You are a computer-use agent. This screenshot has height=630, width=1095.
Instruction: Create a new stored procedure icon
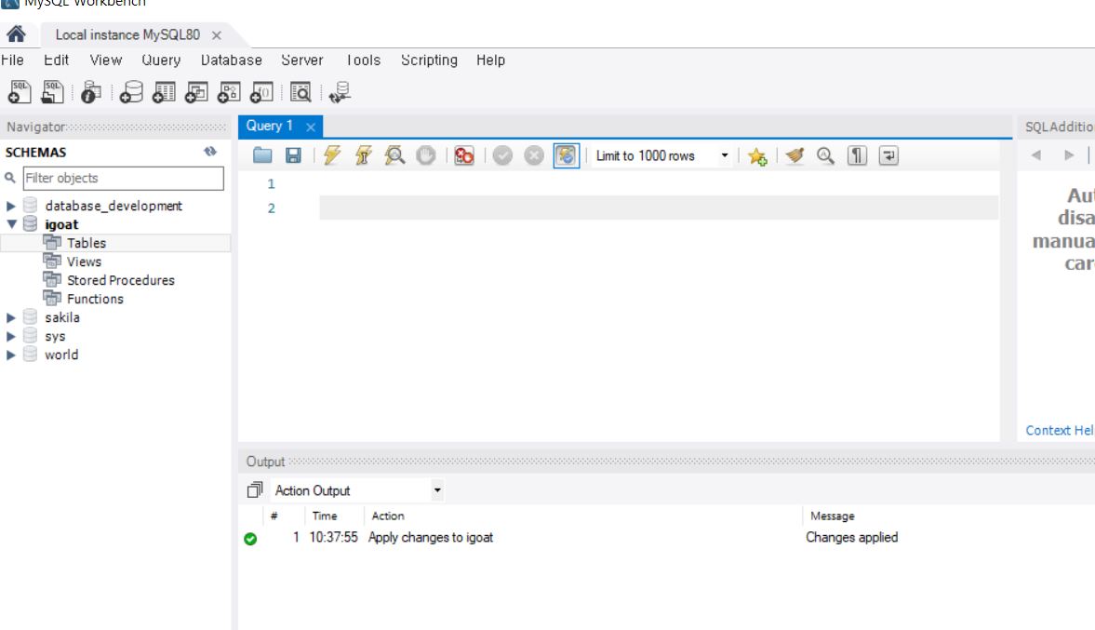229,92
